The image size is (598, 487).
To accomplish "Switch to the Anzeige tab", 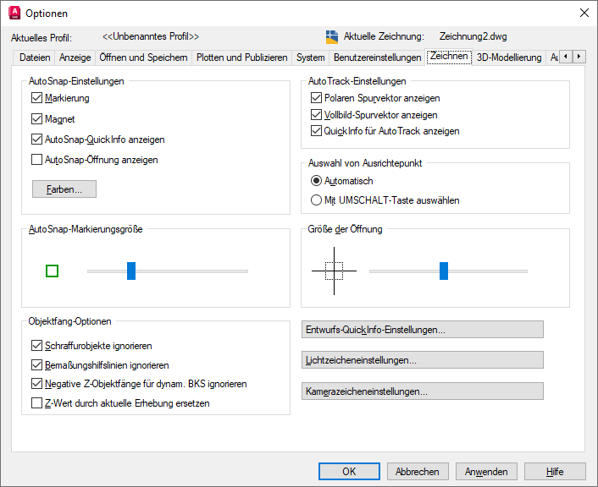I will [x=75, y=57].
